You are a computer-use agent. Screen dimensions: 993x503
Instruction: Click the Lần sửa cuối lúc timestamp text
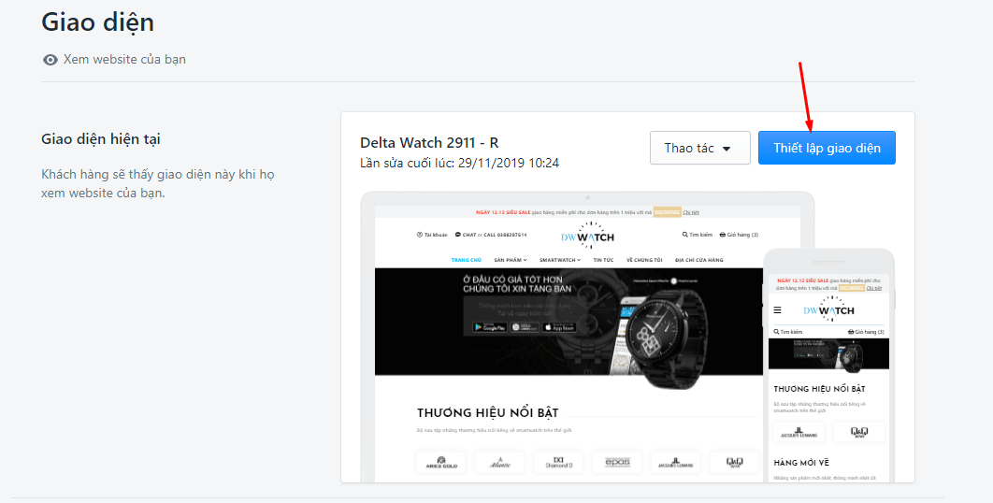(459, 163)
